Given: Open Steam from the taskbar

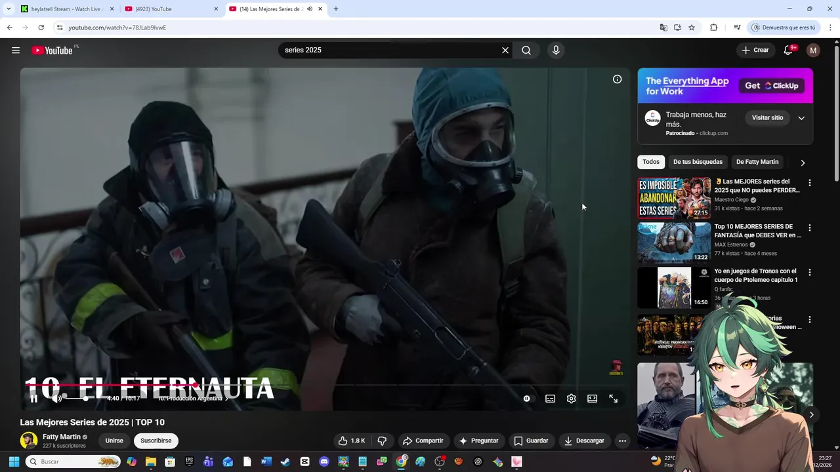Looking at the screenshot, I should pos(285,462).
